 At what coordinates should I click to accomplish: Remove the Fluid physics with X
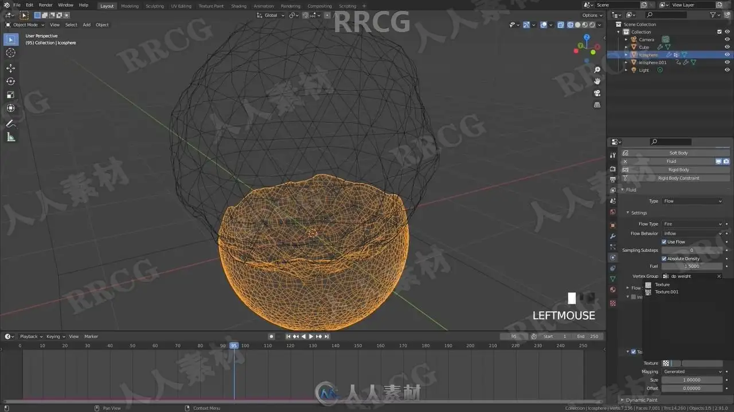coord(625,161)
